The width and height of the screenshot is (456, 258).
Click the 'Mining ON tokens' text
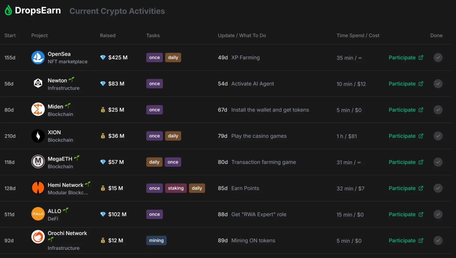click(253, 241)
